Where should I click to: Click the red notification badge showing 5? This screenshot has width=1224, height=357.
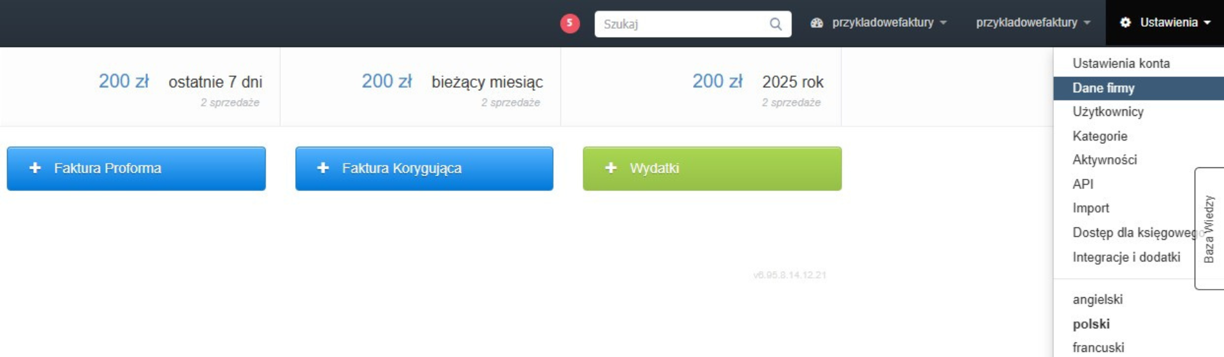(569, 24)
